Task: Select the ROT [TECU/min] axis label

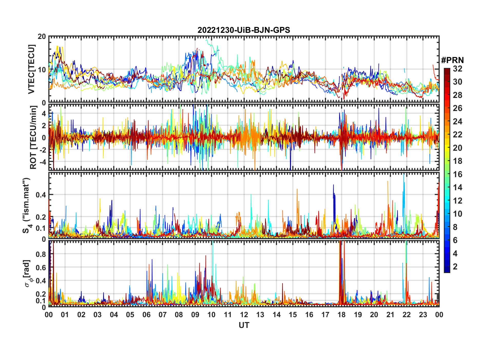Action: [33, 137]
